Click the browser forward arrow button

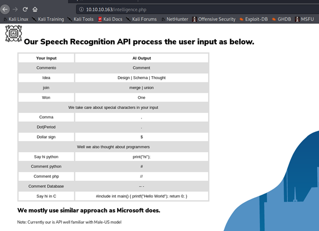tap(15, 9)
